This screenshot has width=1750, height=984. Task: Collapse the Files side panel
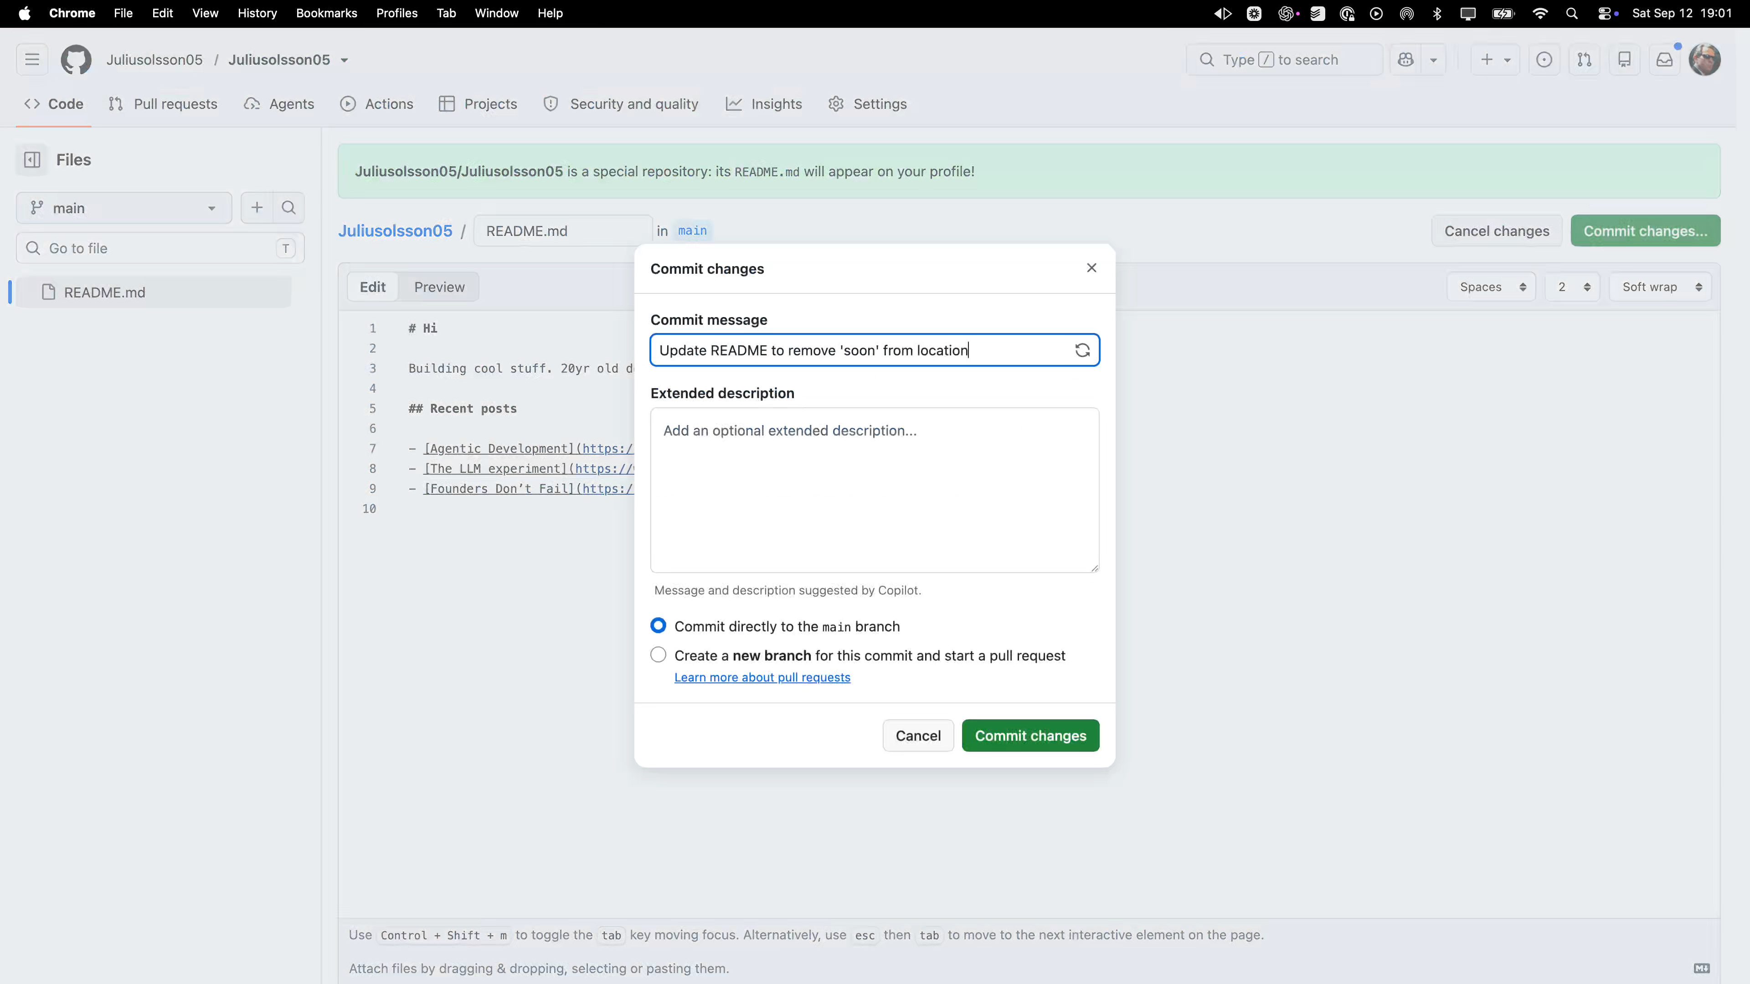tap(32, 159)
